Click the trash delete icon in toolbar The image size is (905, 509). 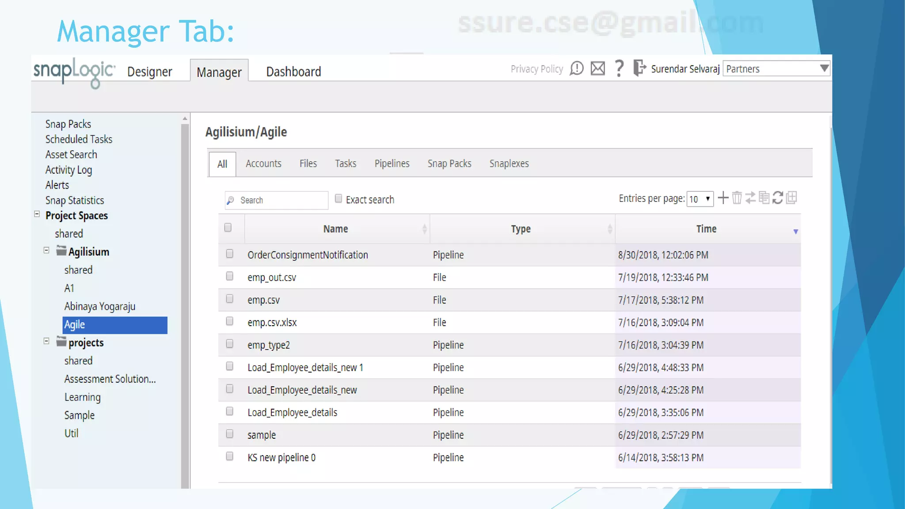[x=737, y=198]
